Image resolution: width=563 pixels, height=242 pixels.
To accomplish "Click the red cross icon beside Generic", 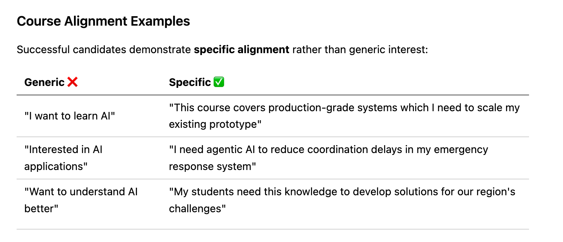I will pyautogui.click(x=72, y=82).
